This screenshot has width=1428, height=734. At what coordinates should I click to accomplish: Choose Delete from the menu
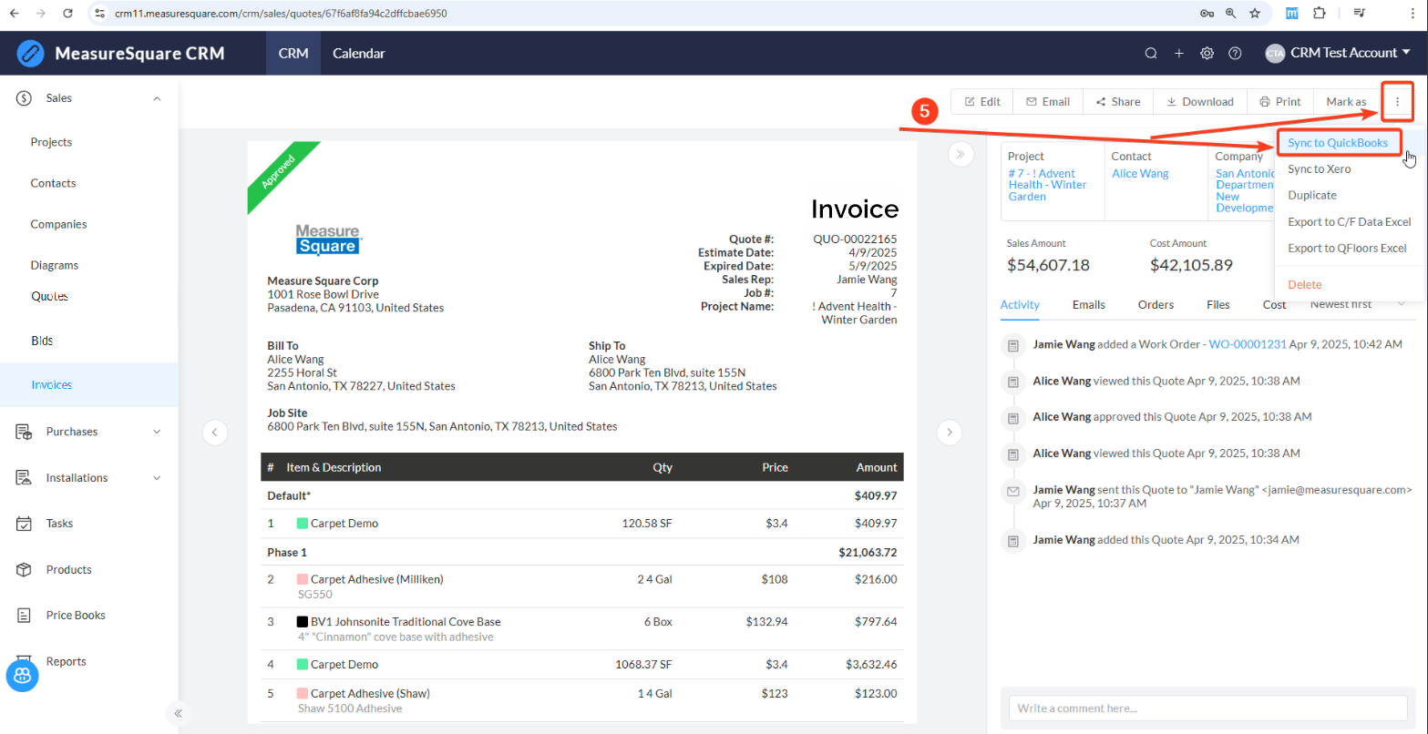pos(1305,285)
